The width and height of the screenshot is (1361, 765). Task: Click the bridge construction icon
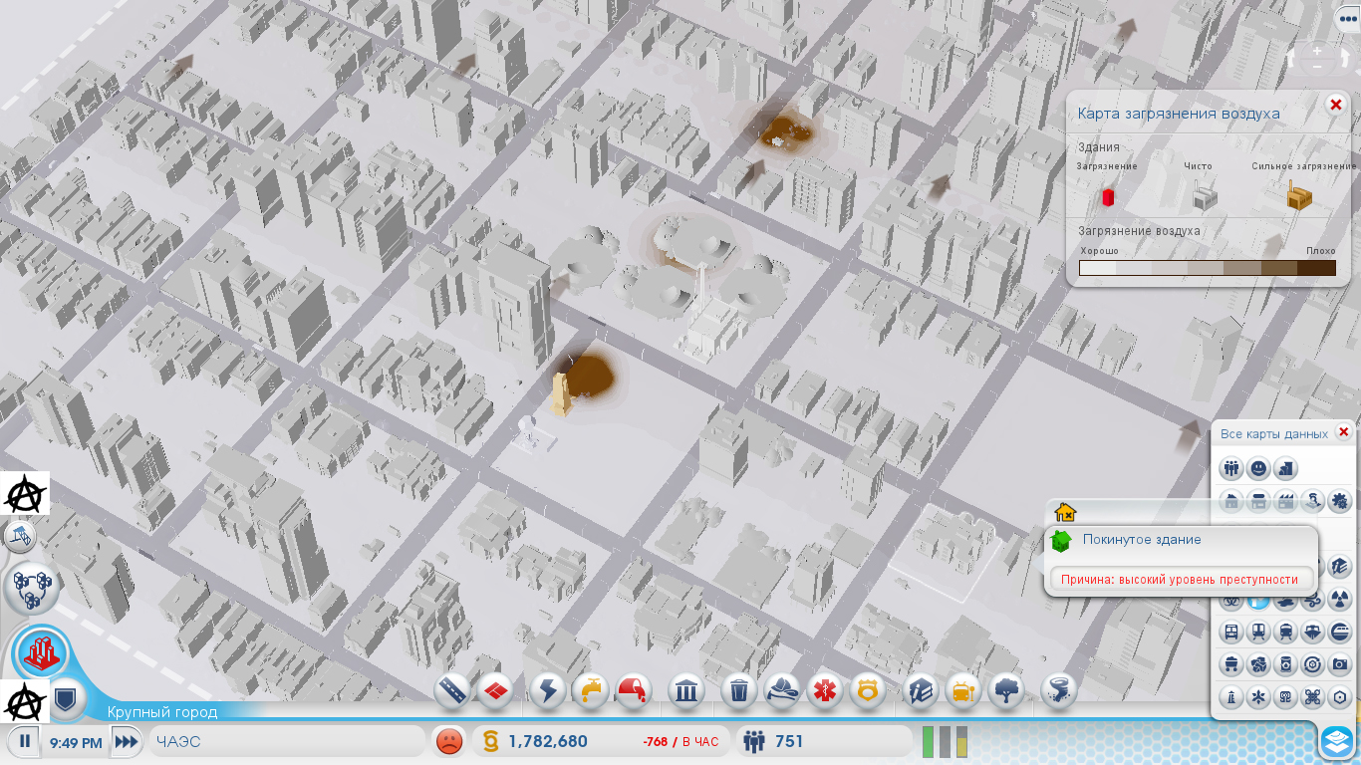[x=20, y=539]
